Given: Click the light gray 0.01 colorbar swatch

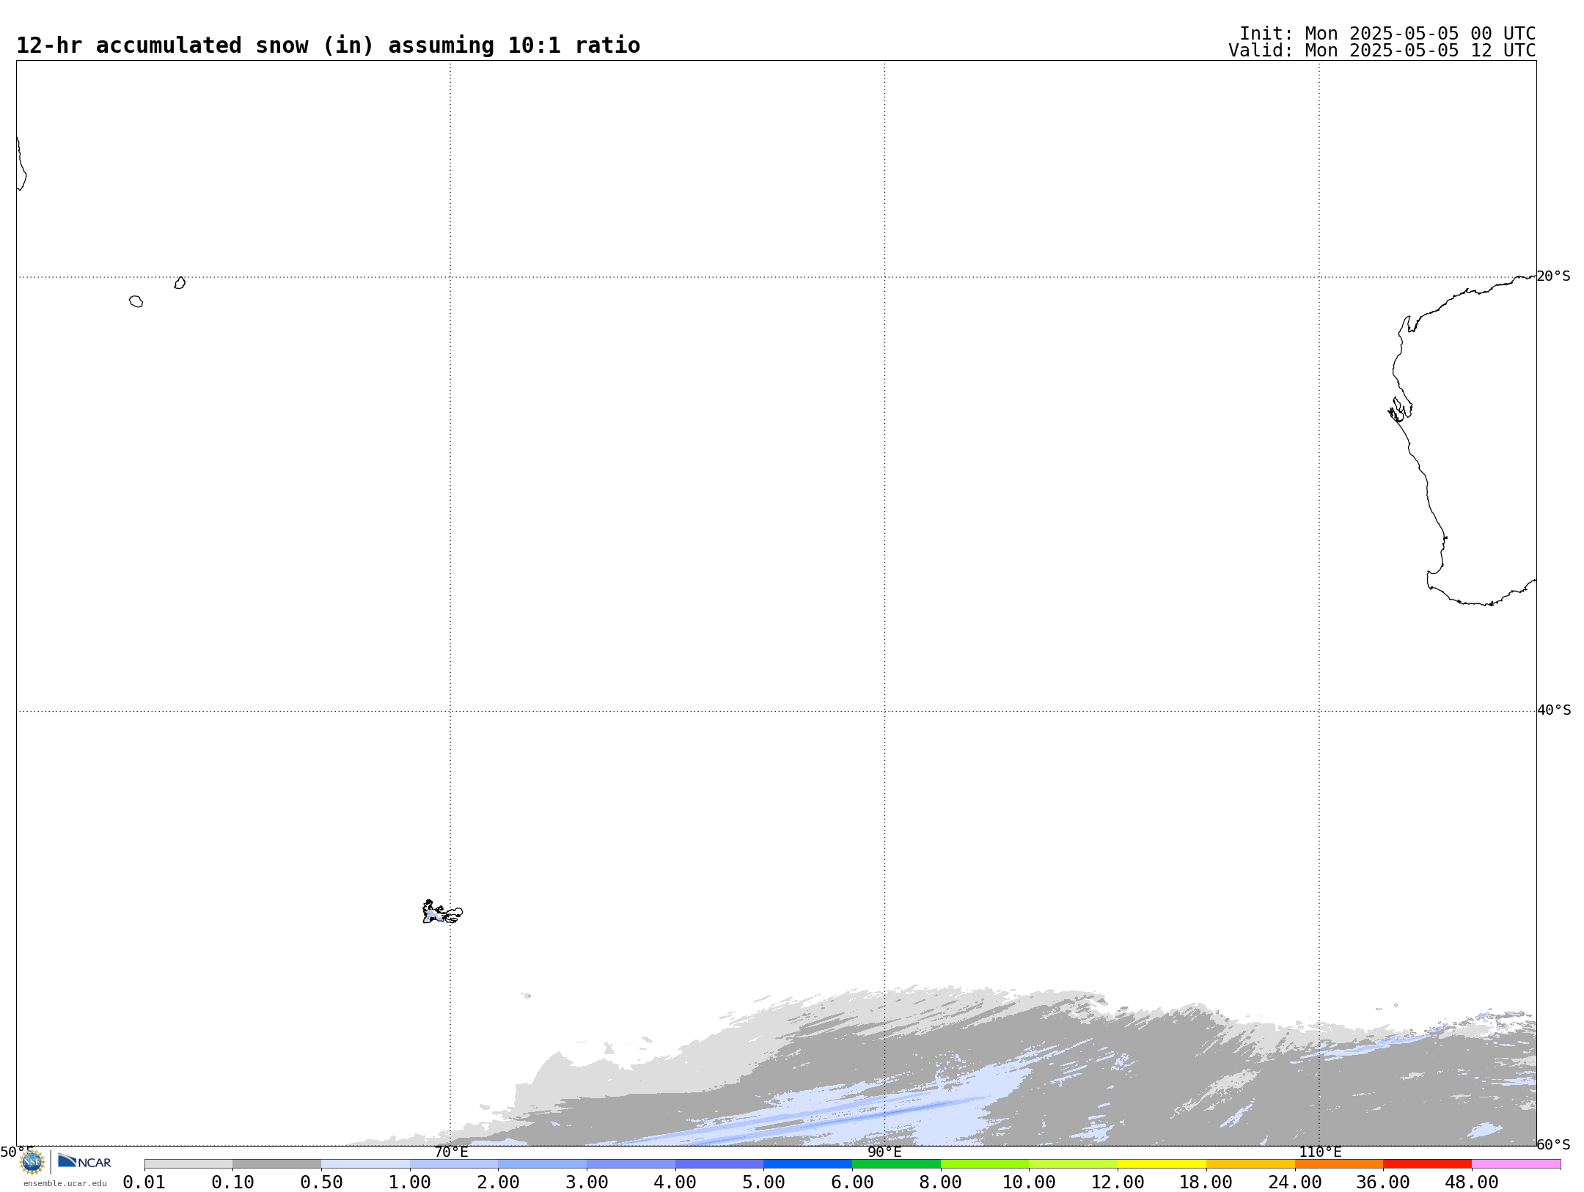Looking at the screenshot, I should click(188, 1164).
